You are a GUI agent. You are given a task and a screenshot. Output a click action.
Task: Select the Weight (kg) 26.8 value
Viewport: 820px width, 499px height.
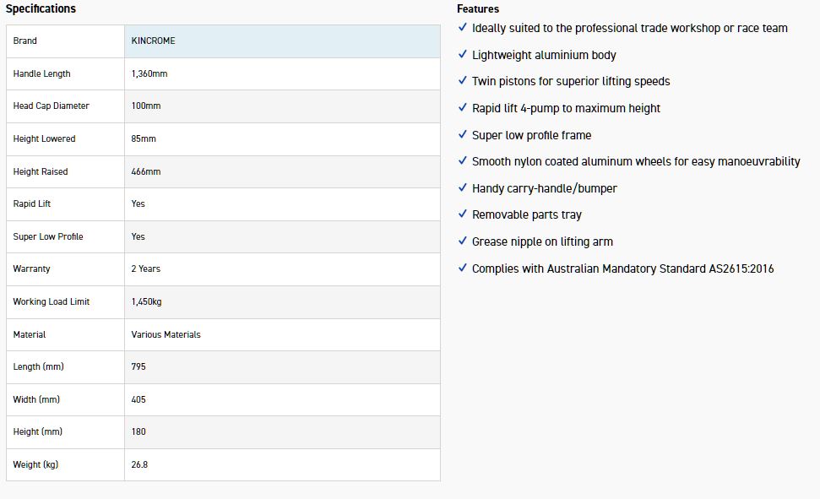pyautogui.click(x=140, y=464)
